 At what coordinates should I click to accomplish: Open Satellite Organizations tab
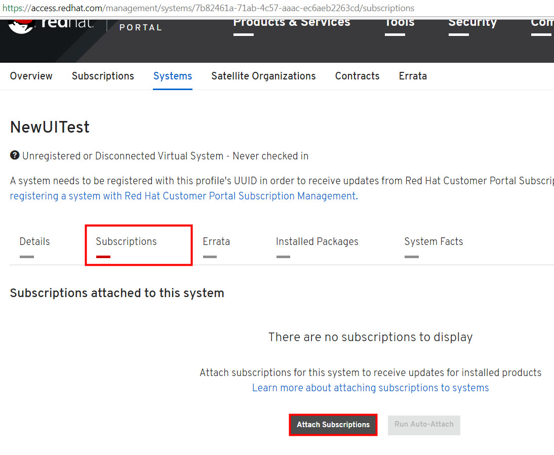coord(263,76)
